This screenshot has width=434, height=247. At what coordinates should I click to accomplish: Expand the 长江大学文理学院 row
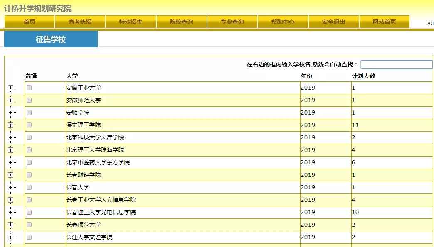pyautogui.click(x=10, y=237)
